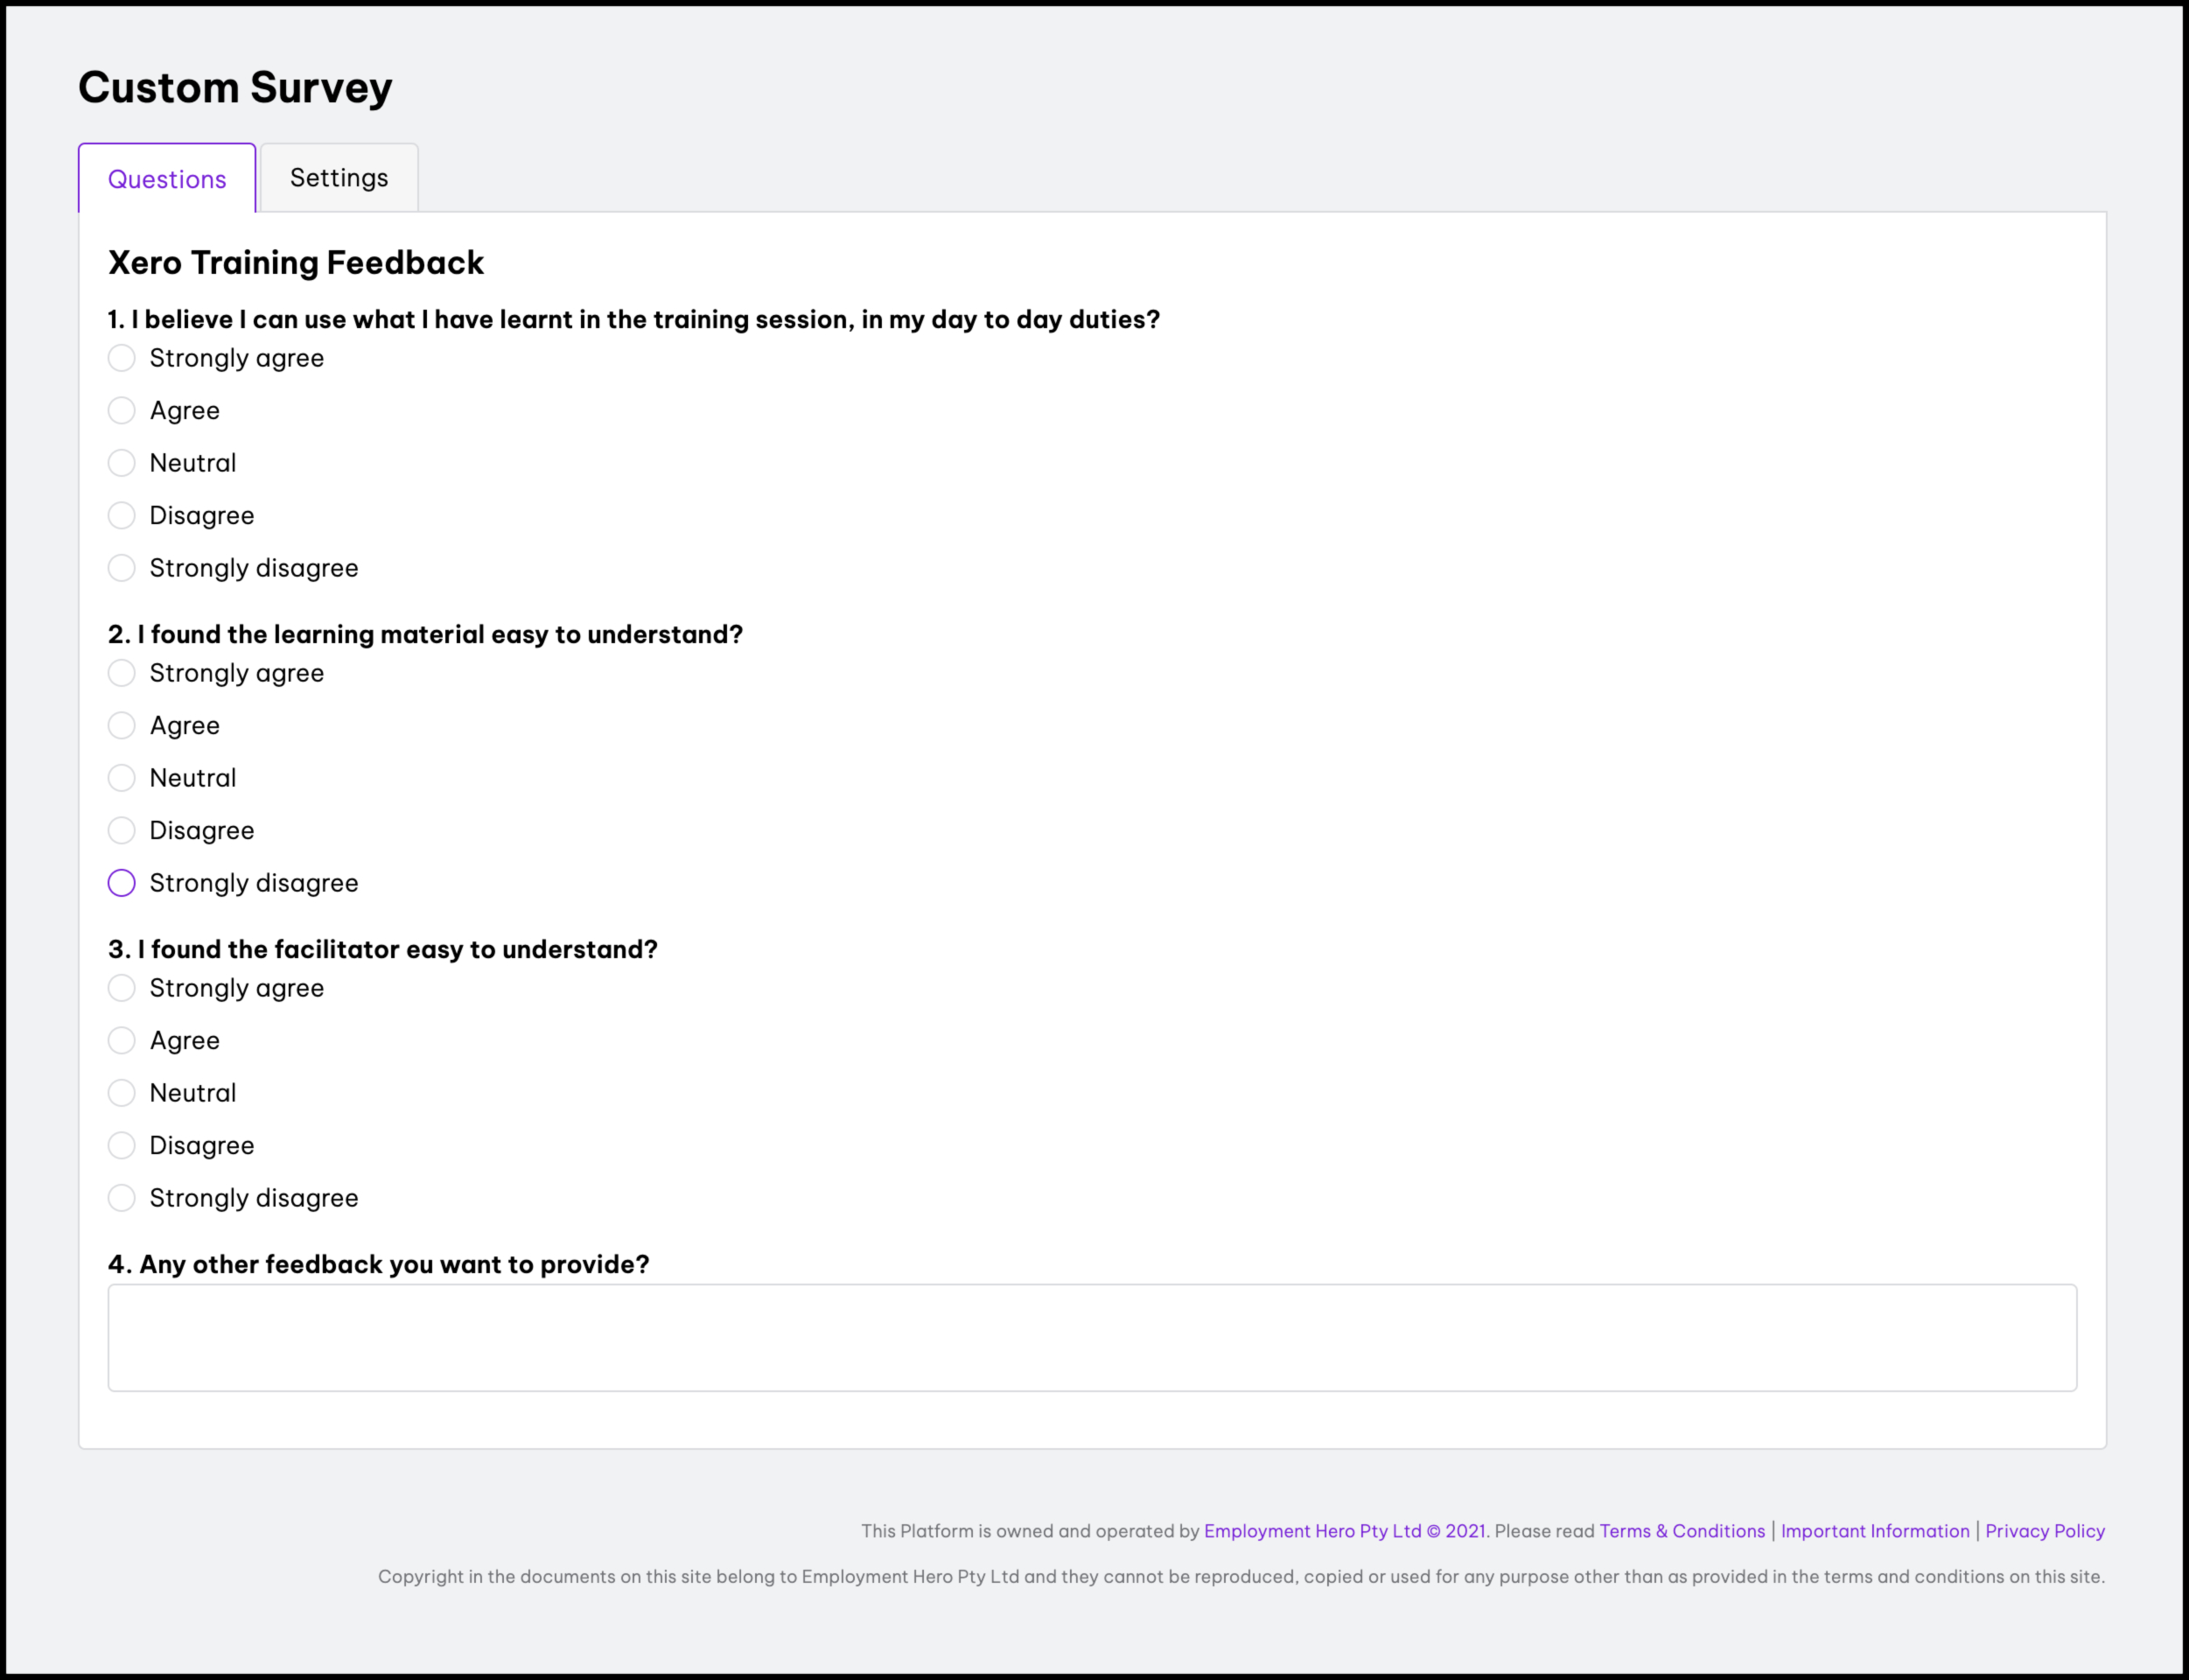Pick 'Neutral' for question 1
The image size is (2189, 1680).
click(121, 463)
